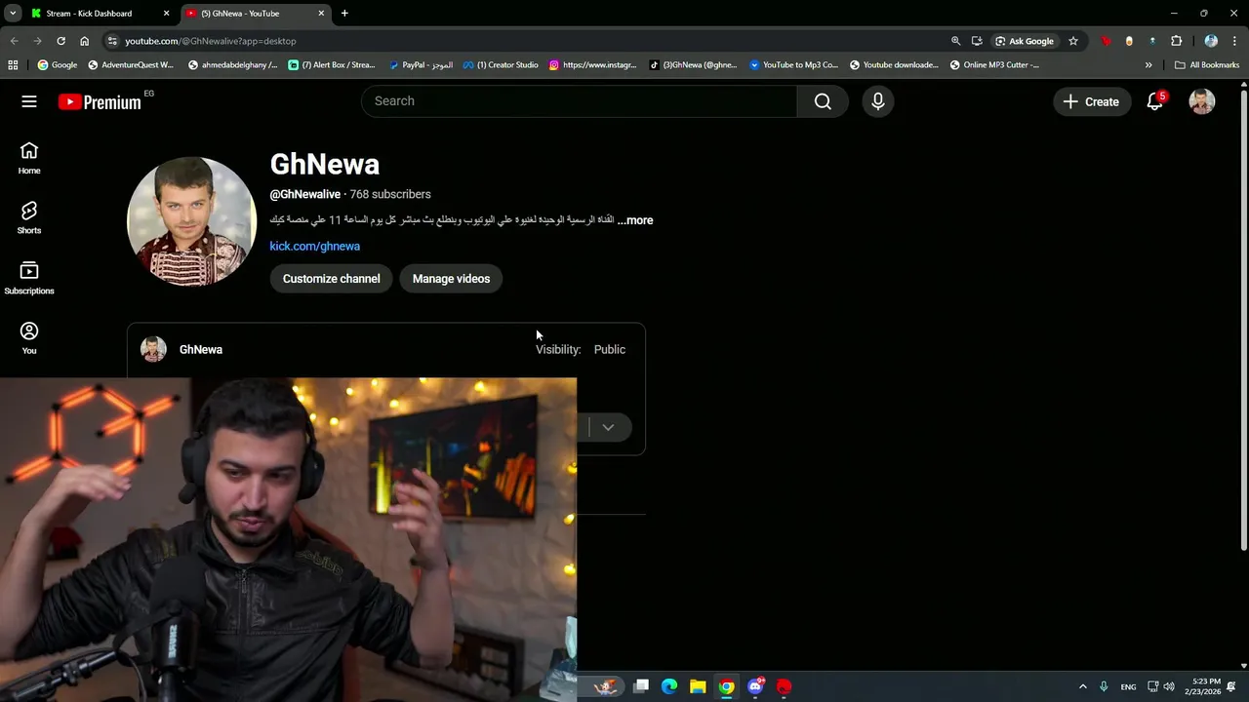Open Home in the left sidebar

29,158
